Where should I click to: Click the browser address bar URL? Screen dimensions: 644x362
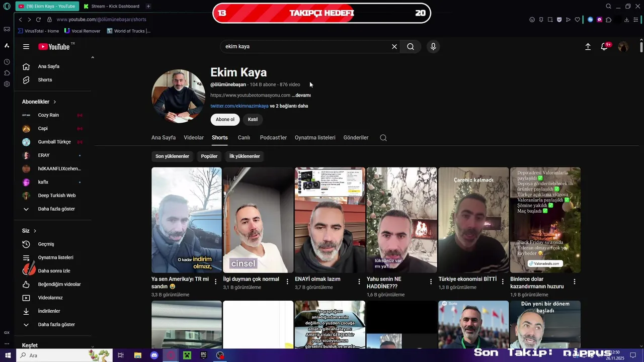click(101, 20)
